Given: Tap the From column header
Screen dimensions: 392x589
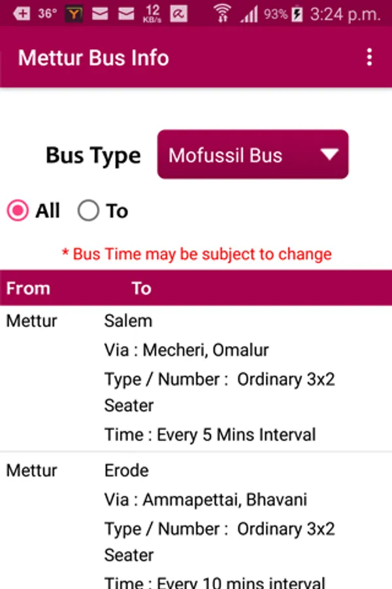Looking at the screenshot, I should 28,289.
